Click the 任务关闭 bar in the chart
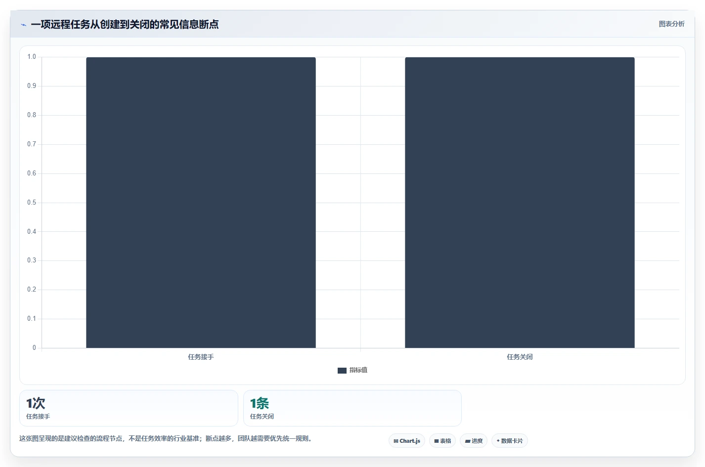The width and height of the screenshot is (705, 467). [x=520, y=203]
